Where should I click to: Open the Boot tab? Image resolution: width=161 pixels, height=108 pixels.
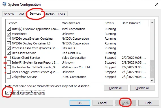21,14
